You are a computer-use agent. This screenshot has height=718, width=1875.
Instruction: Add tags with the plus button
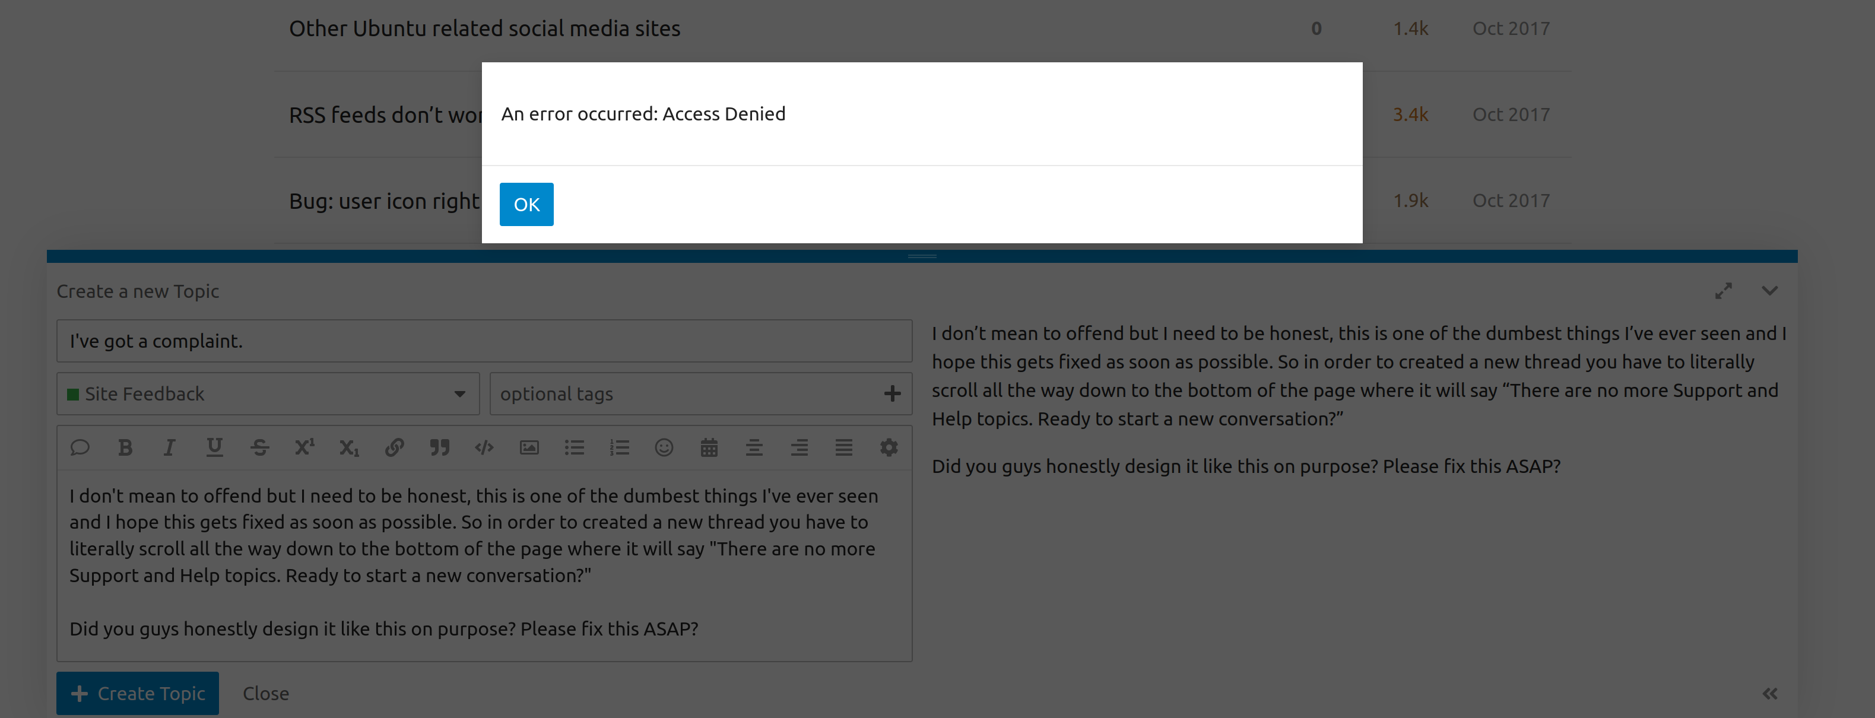point(892,393)
